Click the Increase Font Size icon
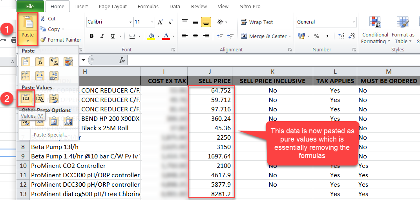The height and width of the screenshot is (200, 420). (160, 22)
